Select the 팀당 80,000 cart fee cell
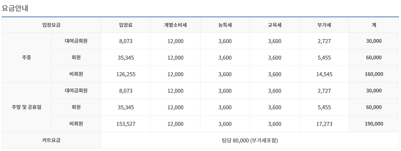 pyautogui.click(x=250, y=140)
